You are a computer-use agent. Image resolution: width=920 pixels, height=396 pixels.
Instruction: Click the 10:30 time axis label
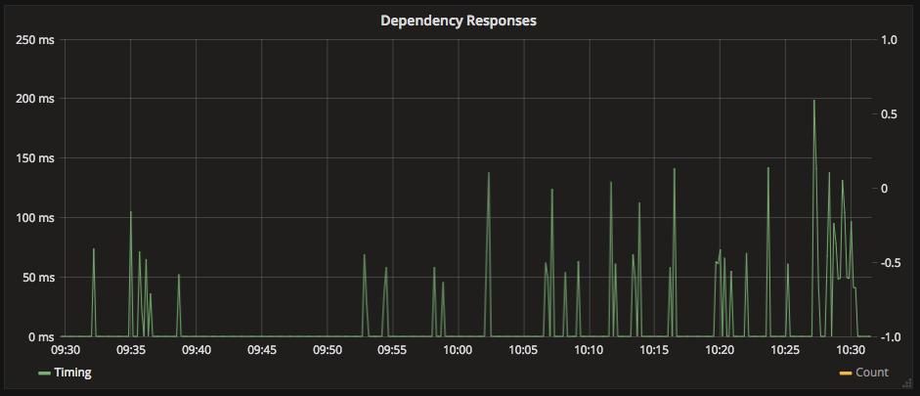tap(851, 351)
